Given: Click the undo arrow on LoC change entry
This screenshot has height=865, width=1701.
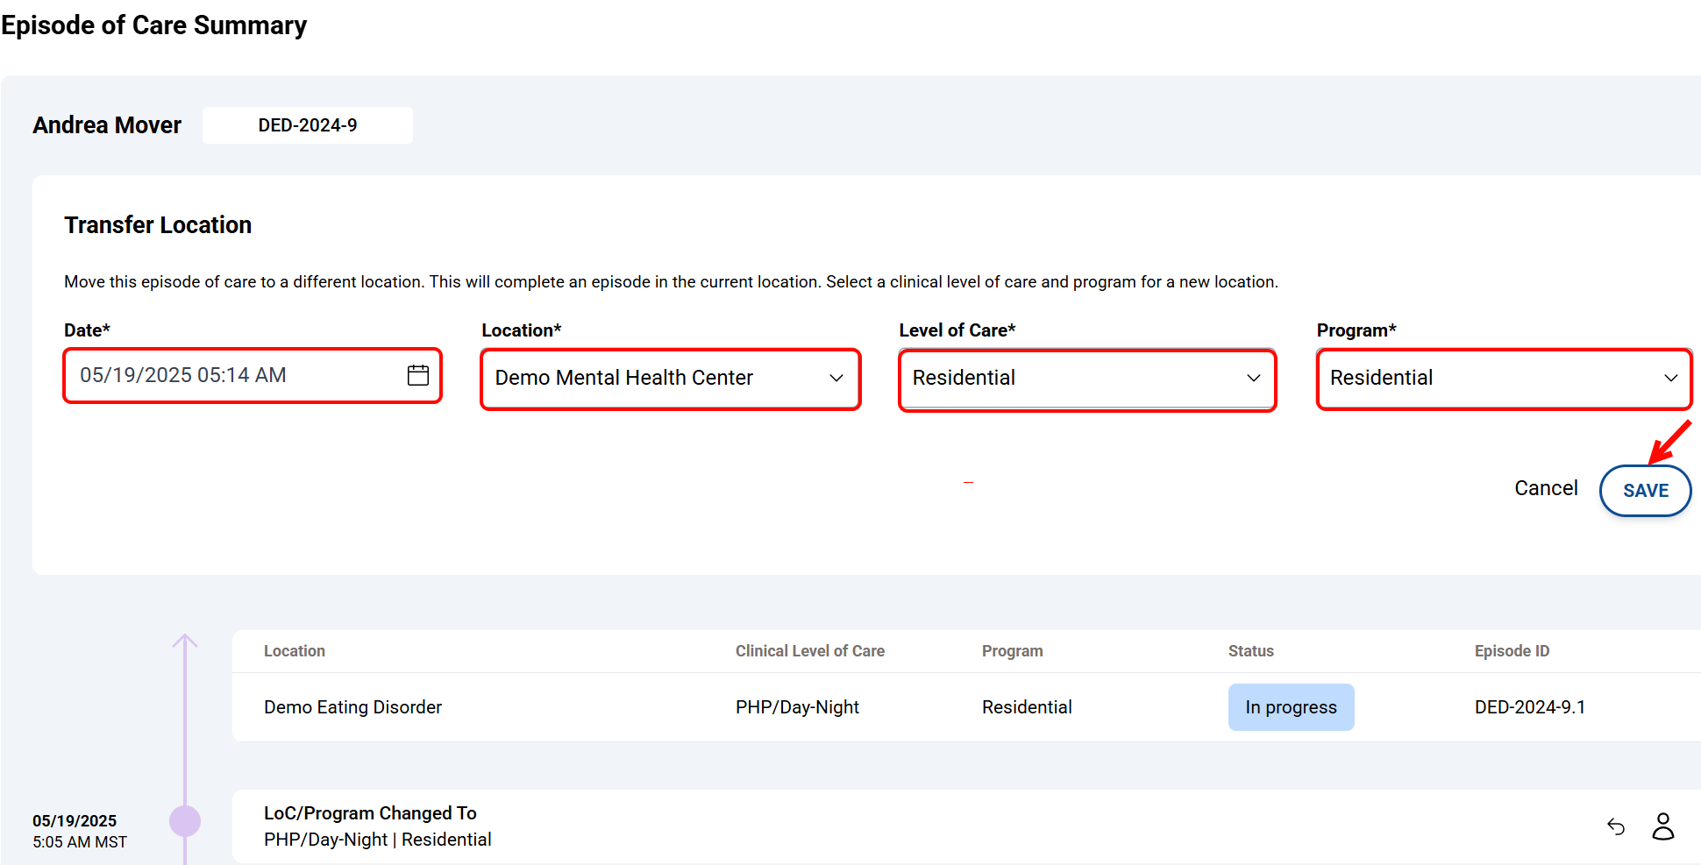Looking at the screenshot, I should click(1615, 826).
